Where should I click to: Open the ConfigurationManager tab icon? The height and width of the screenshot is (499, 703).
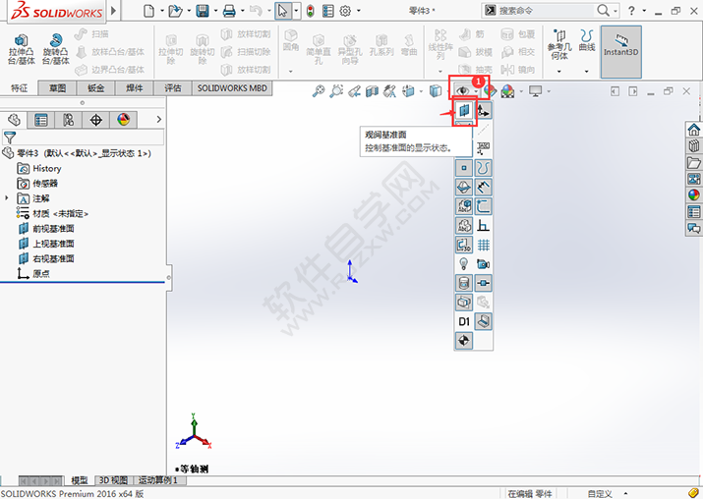click(68, 120)
